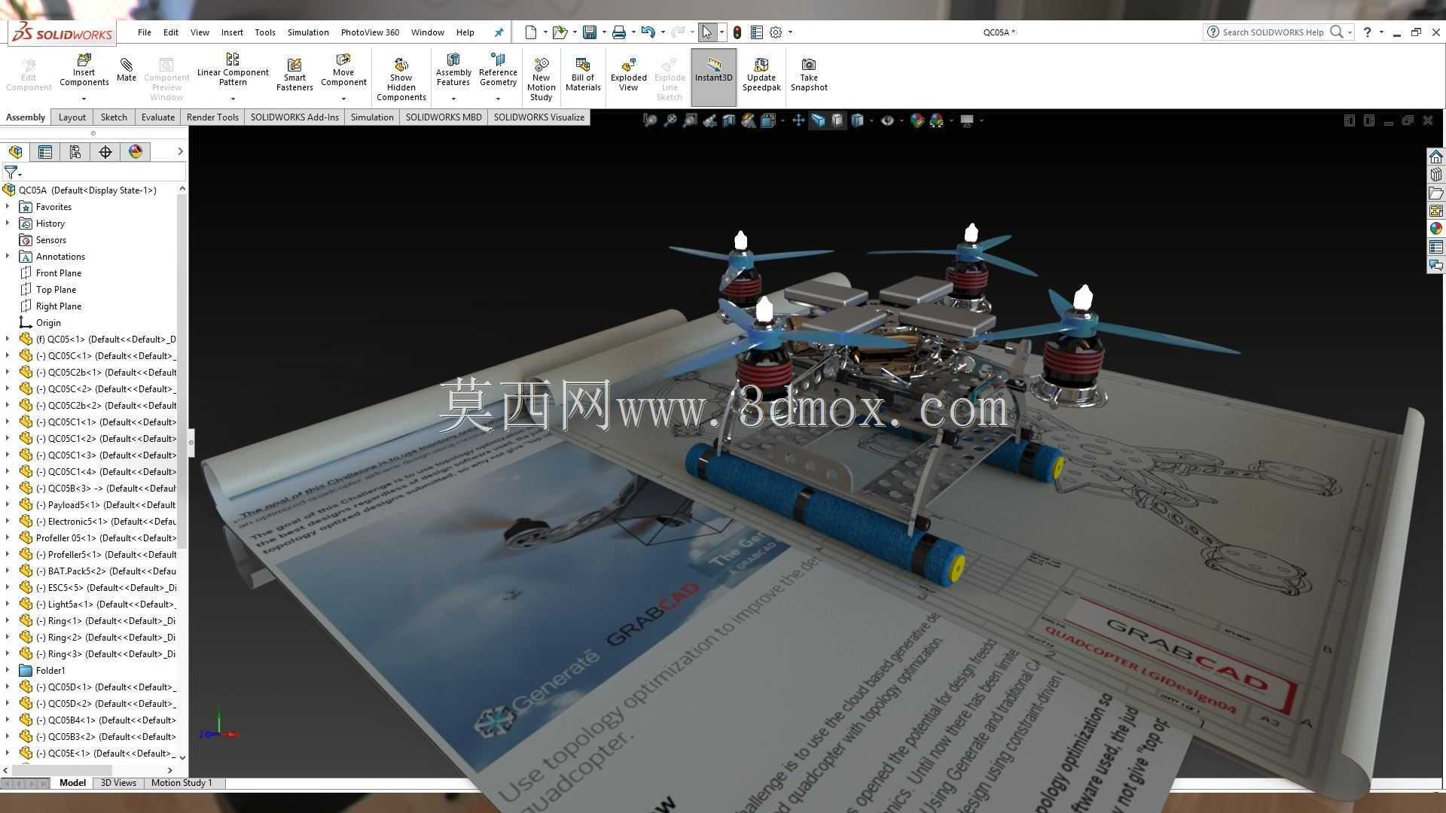1446x813 pixels.
Task: Expand the Annotations tree node
Action: [8, 257]
